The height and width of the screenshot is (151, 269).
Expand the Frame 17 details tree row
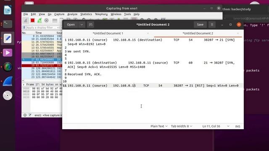click(x=24, y=85)
